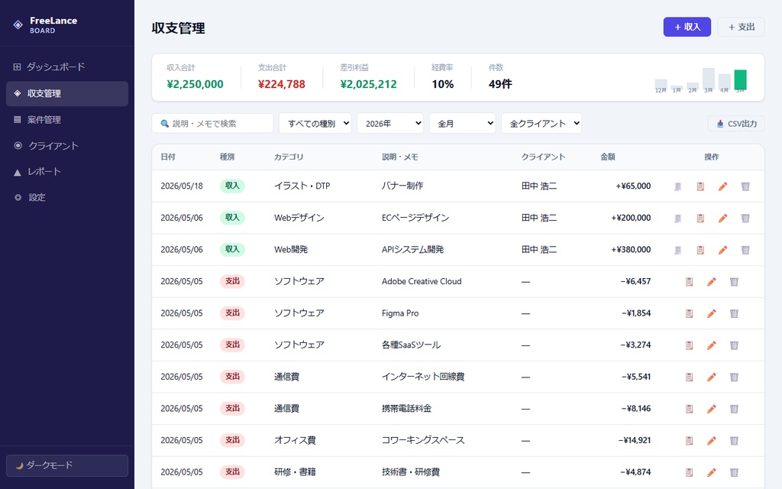The height and width of the screenshot is (489, 782).
Task: Click the + 支出 button
Action: [x=741, y=27]
